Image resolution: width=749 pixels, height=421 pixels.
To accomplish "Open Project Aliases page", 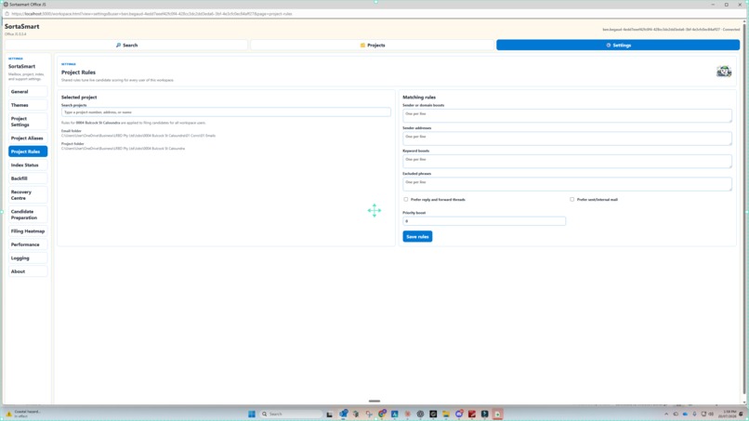I will (x=28, y=138).
